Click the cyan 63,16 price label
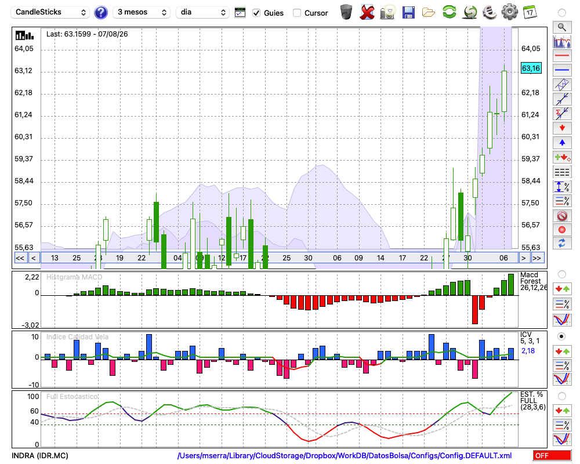The height and width of the screenshot is (464, 580). (x=531, y=68)
